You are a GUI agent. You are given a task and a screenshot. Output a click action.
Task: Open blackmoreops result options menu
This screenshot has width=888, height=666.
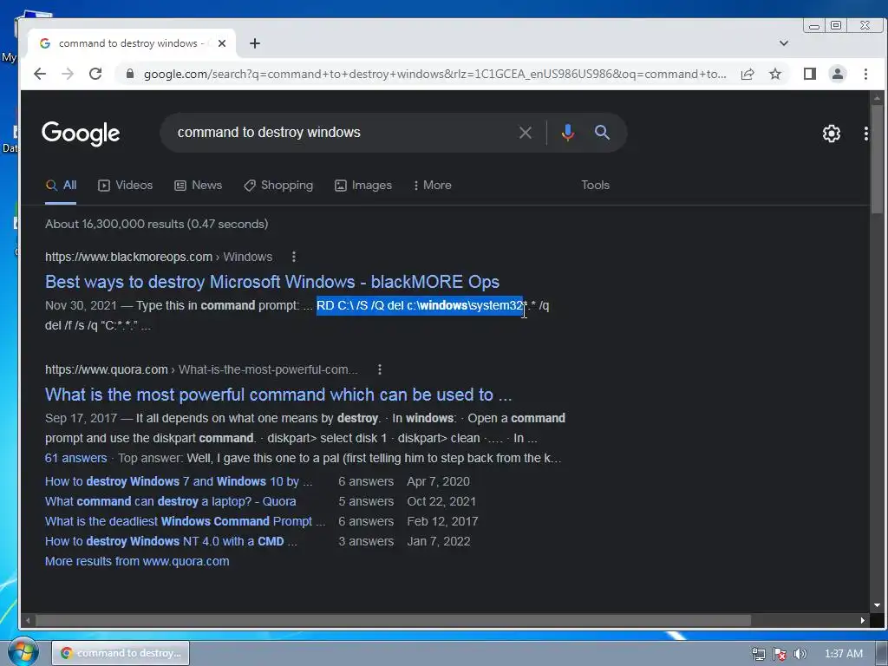point(293,257)
